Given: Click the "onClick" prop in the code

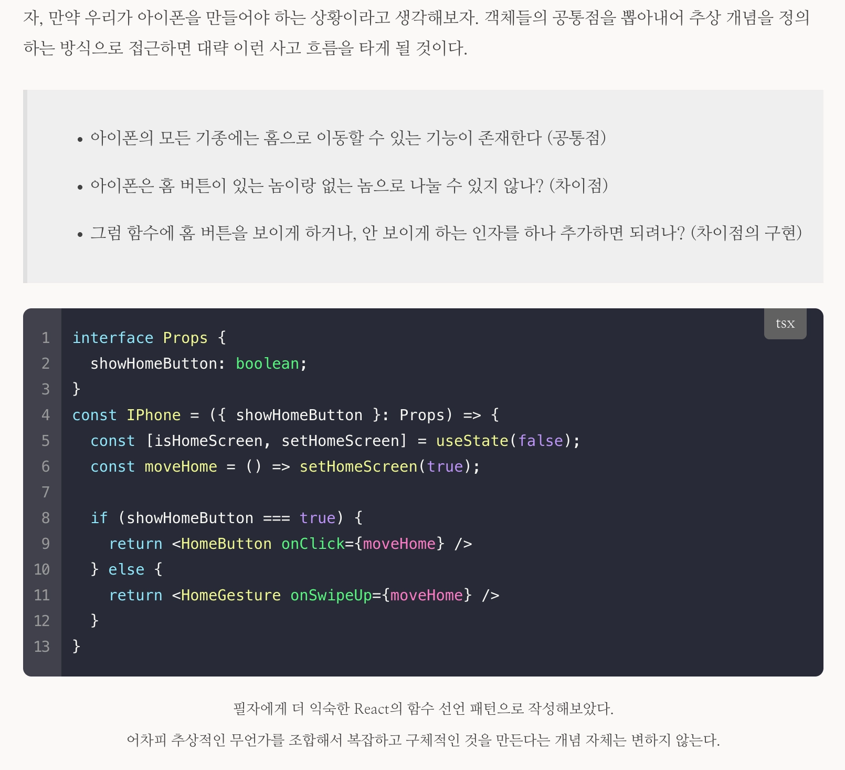Looking at the screenshot, I should click(313, 544).
